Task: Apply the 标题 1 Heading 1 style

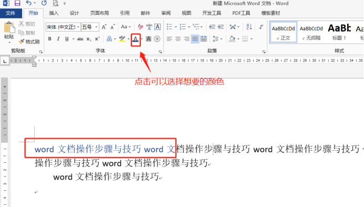Action: tap(339, 32)
